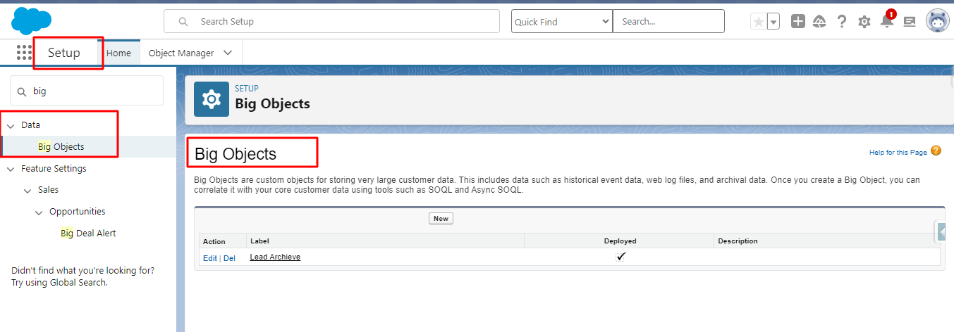Open the Lead Archieve label link
954x332 pixels.
(275, 257)
